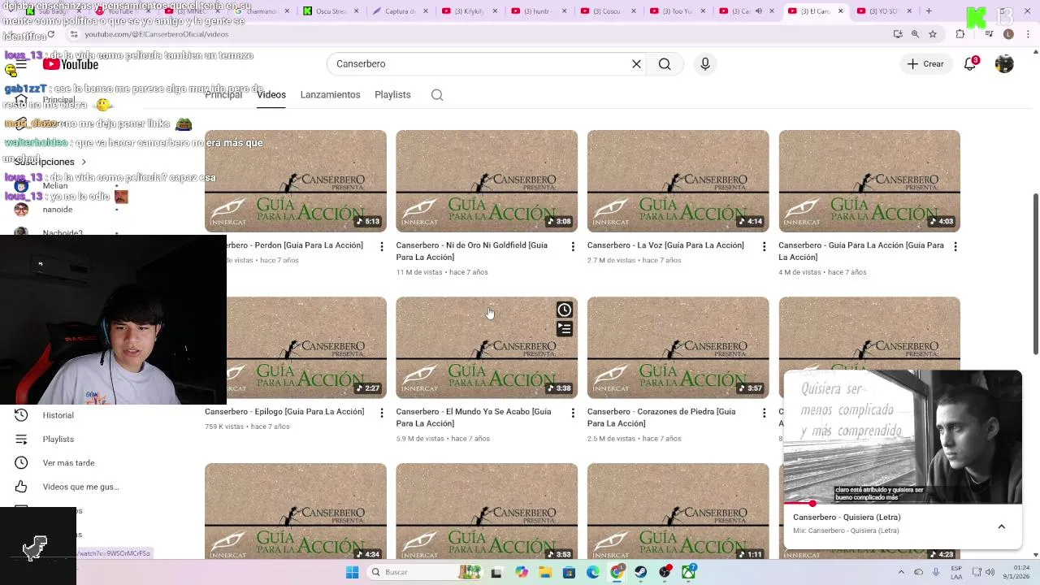The image size is (1040, 585).
Task: Run search with the magnifier button
Action: click(665, 64)
